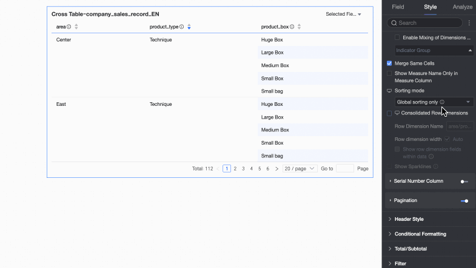Go to page 4

coord(252,169)
